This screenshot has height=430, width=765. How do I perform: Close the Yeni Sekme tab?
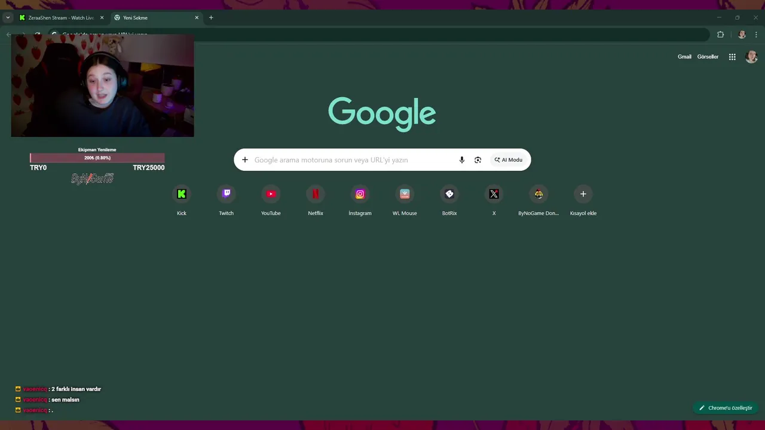[197, 18]
